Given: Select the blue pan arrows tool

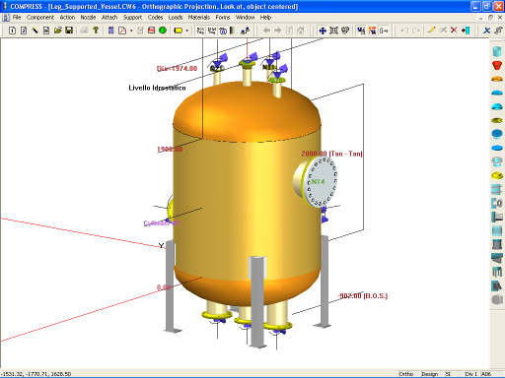Looking at the screenshot, I should point(323,31).
